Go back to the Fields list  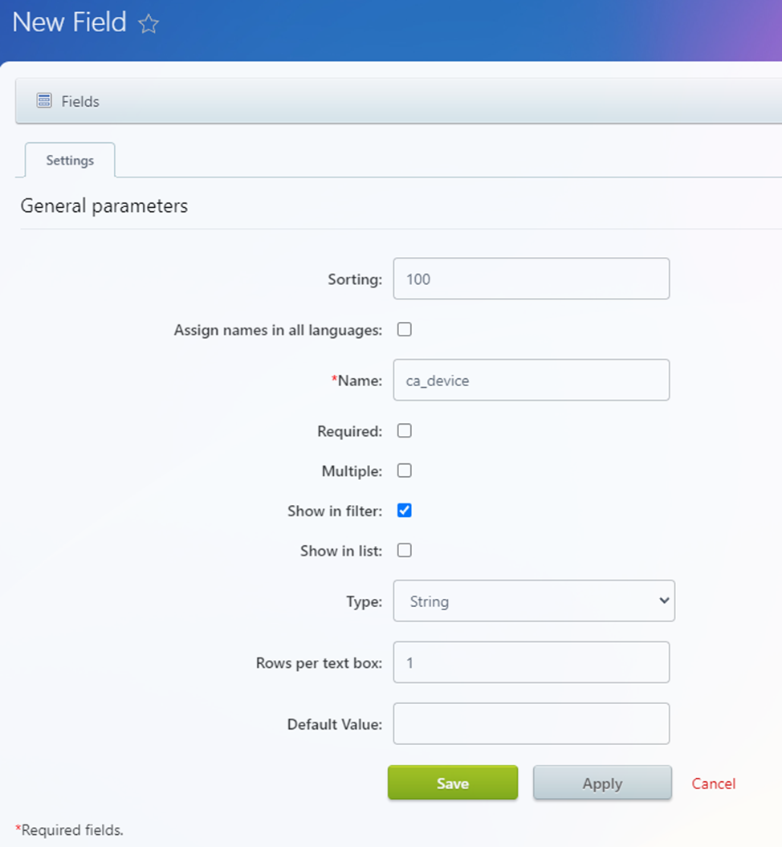coord(80,102)
